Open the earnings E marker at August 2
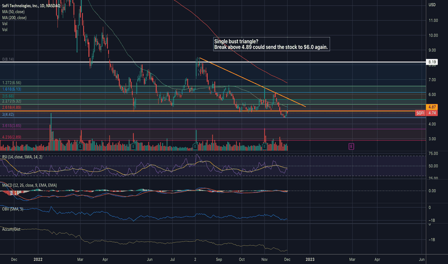The image size is (448, 264). 195,146
